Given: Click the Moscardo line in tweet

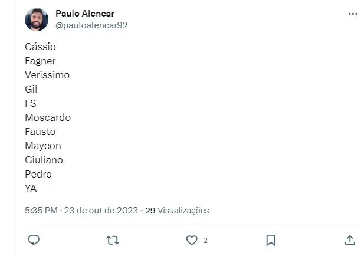Looking at the screenshot, I should [x=48, y=117].
